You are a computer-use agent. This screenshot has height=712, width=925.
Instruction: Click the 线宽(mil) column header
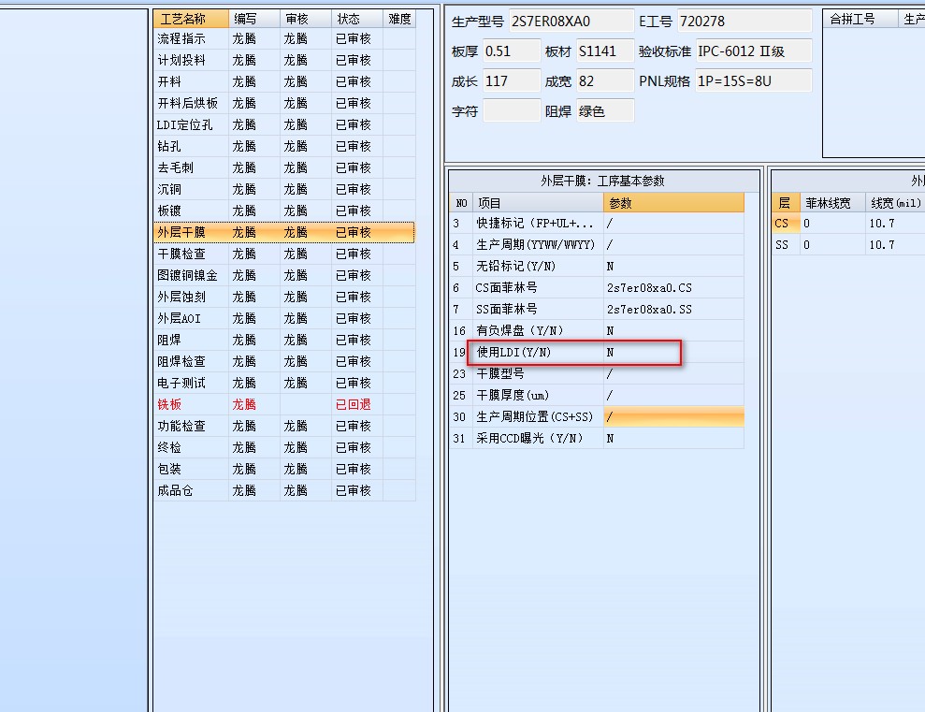click(x=895, y=203)
